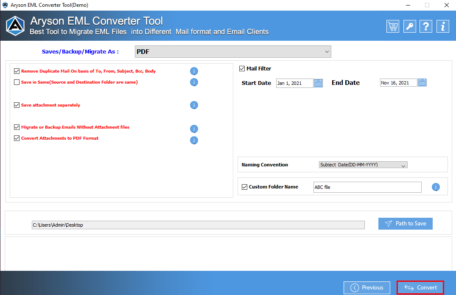This screenshot has width=456, height=295.
Task: Open the question mark help icon
Action: tap(426, 26)
